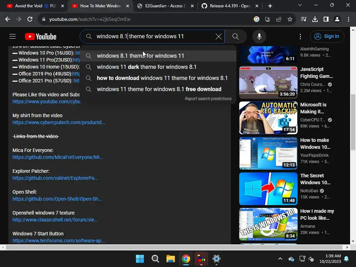The height and width of the screenshot is (267, 356).
Task: Open Chrome three-dot menu
Action: [x=348, y=19]
